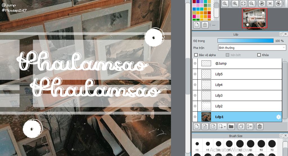Image resolution: width=288 pixels, height=156 pixels.
Task: Open Lớp1 layer settings gear
Action: point(278,117)
